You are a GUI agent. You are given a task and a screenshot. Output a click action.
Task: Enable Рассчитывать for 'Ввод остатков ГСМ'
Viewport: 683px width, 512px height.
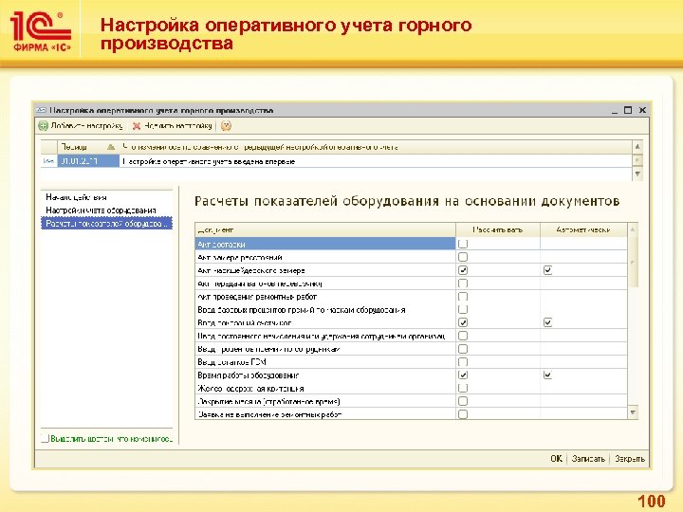[x=463, y=362]
